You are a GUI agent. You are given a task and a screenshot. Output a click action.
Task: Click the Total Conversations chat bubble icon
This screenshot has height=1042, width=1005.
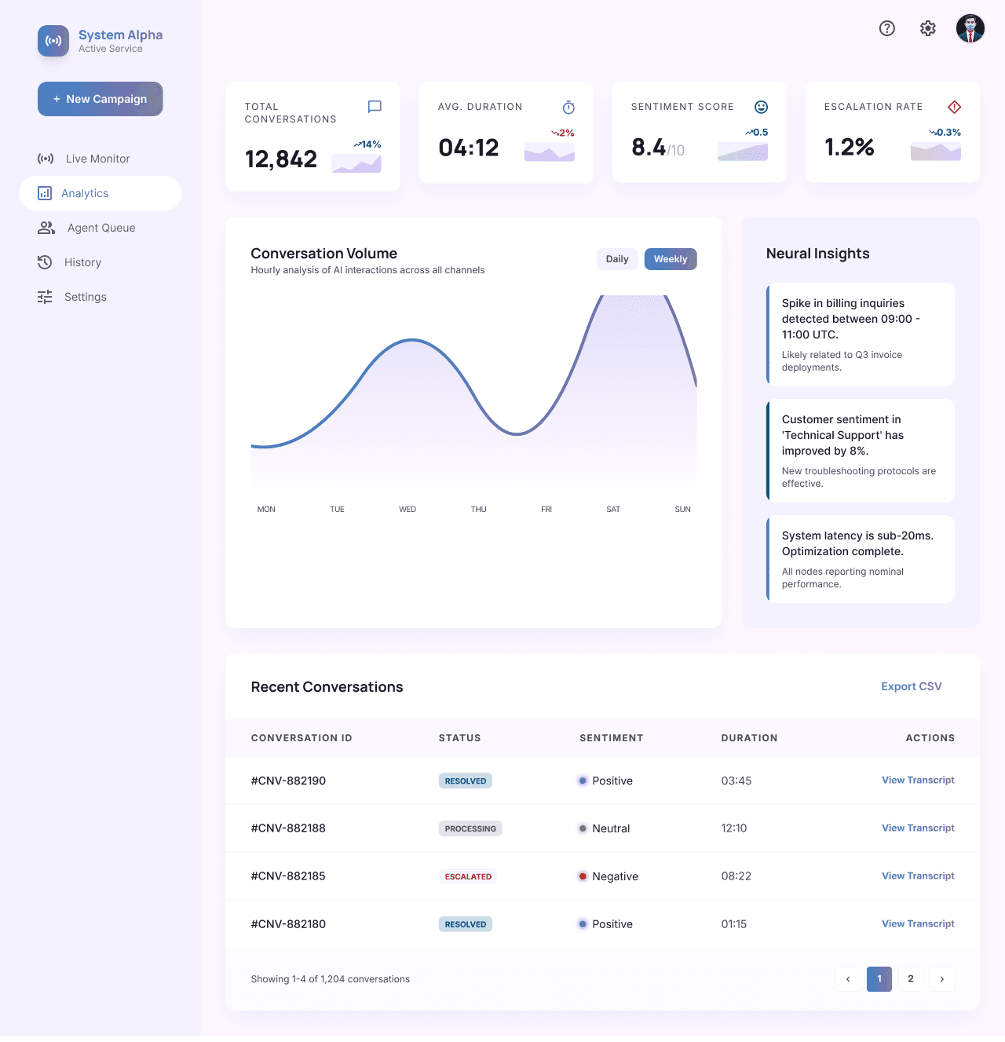(375, 107)
